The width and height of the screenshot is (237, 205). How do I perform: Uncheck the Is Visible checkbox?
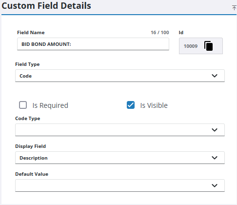(x=131, y=105)
